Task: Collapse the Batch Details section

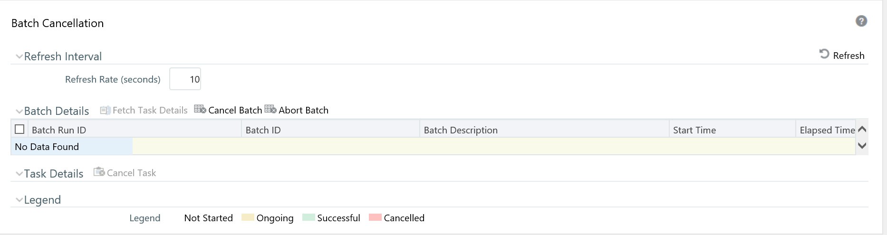Action: 19,112
